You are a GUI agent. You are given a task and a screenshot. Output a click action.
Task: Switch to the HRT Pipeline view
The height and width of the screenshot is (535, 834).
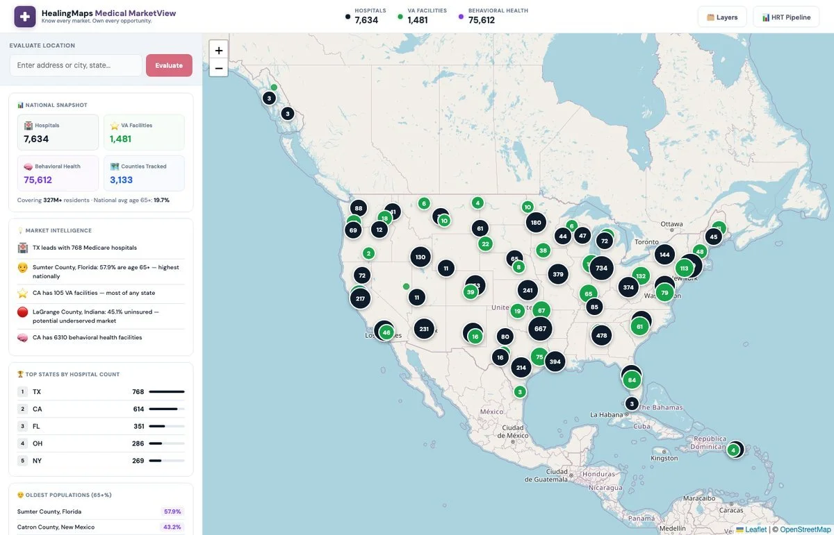point(786,16)
